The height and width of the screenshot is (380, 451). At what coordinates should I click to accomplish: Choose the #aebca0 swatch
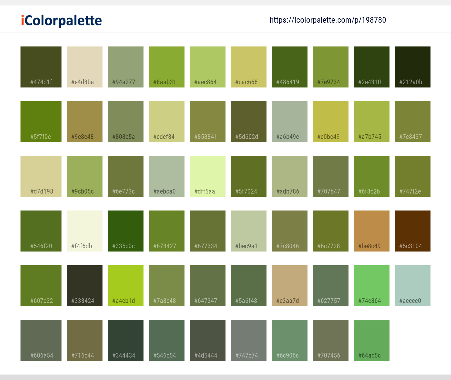(x=167, y=176)
